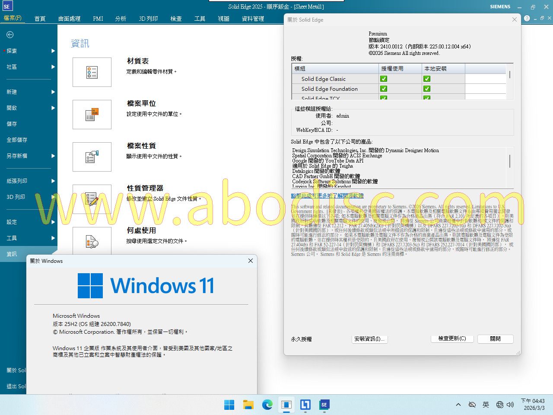
Task: Click the back arrow in the file menu
Action: (x=10, y=35)
